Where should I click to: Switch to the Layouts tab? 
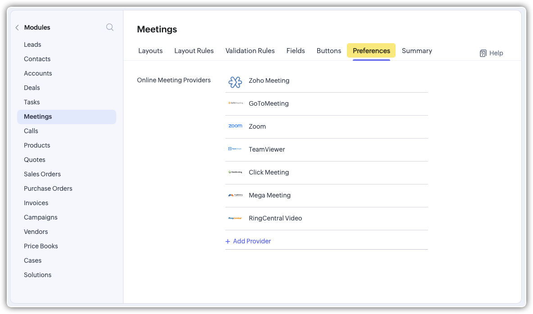pyautogui.click(x=150, y=51)
